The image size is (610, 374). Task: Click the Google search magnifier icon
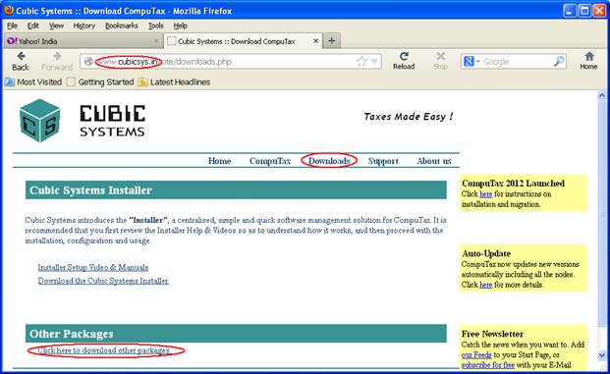(x=559, y=62)
